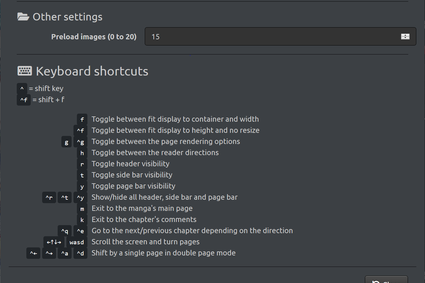Click the 'k' key badge for chapter comments
This screenshot has height=283, width=425.
[x=82, y=220]
